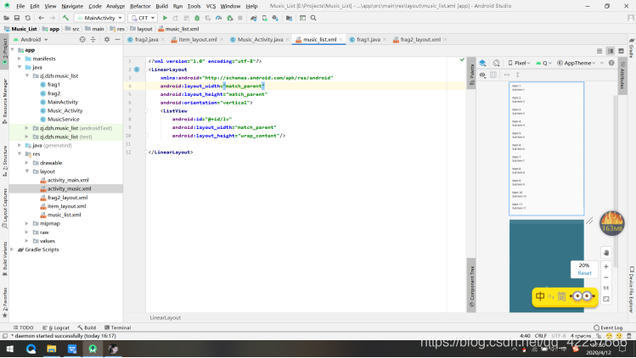Open the Logcat tool window button
The image size is (636, 358).
[58, 327]
